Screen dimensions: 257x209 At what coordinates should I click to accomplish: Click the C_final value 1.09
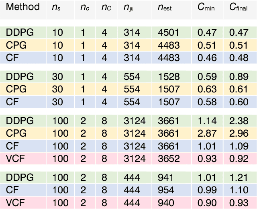[238, 146]
